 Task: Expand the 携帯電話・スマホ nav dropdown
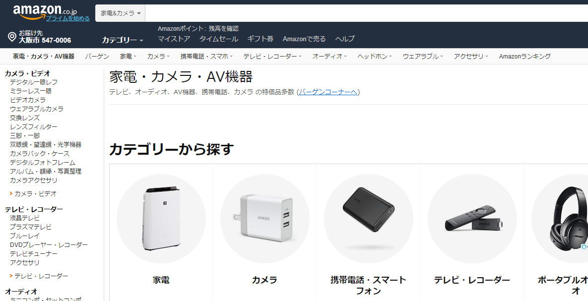[206, 56]
